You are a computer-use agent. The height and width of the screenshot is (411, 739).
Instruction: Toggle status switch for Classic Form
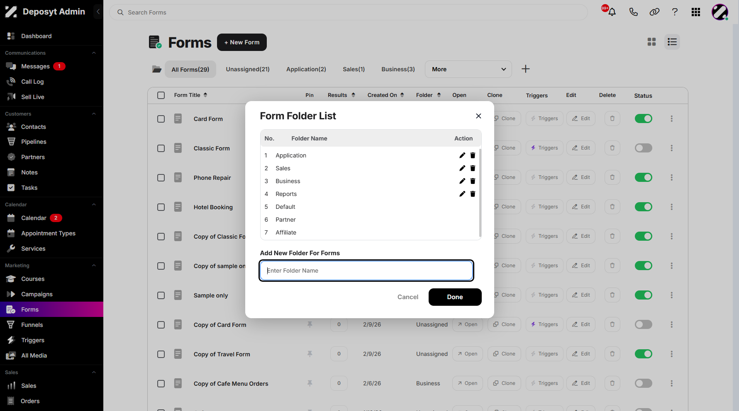pyautogui.click(x=643, y=148)
